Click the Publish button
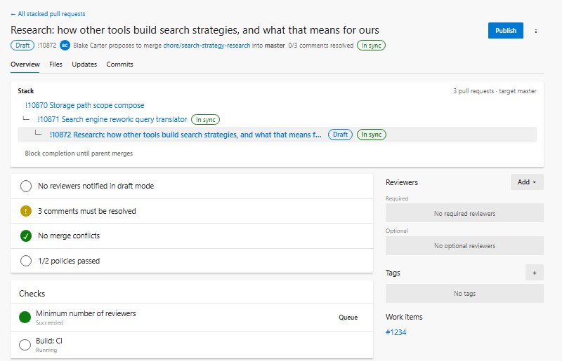562x361 pixels. [505, 30]
